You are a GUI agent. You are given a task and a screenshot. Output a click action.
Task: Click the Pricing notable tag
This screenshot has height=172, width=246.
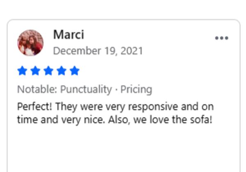136,89
